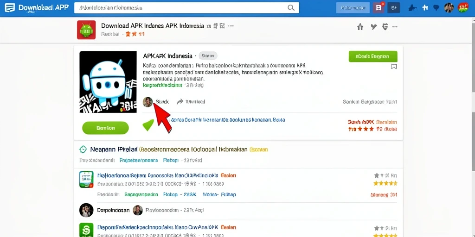The width and height of the screenshot is (475, 237).
Task: Click the heart-shaped icon in top bar
Action: 436,8
